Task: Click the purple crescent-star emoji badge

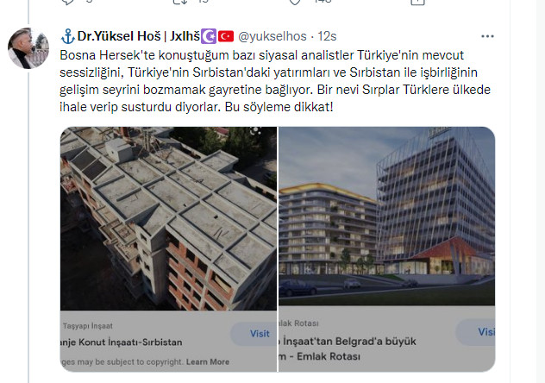Action: (x=209, y=36)
